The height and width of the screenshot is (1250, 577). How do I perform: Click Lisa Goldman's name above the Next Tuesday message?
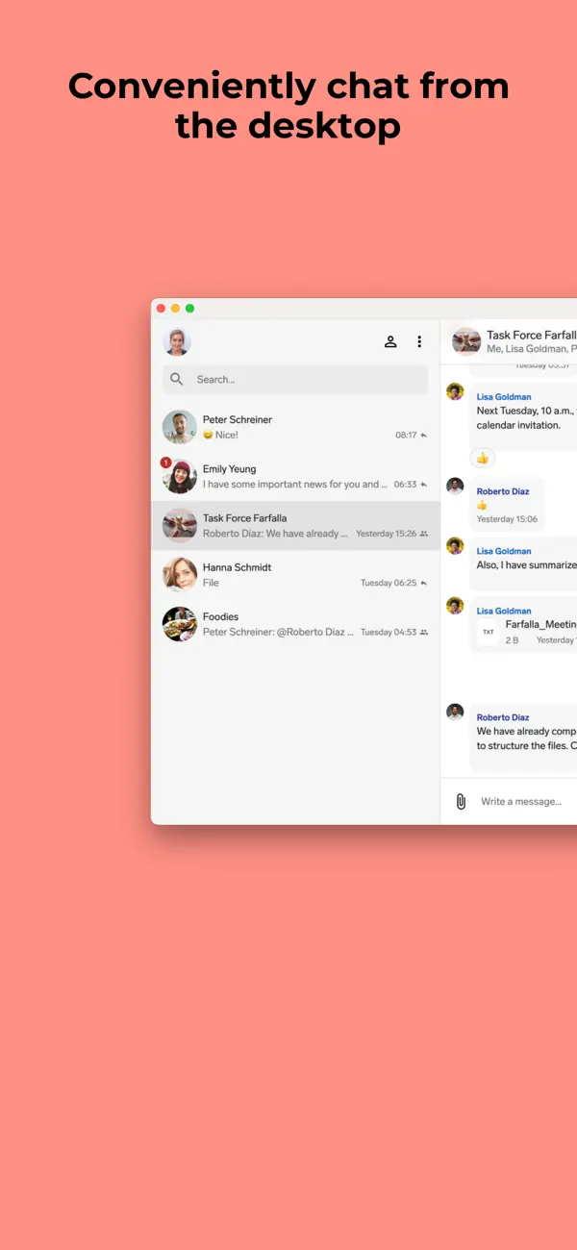tap(504, 396)
